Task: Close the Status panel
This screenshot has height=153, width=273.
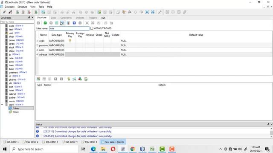Action: (x=271, y=125)
